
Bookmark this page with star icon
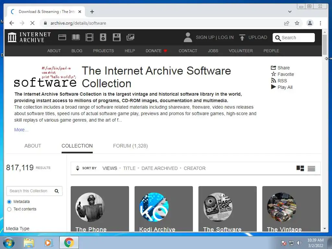pos(297,23)
